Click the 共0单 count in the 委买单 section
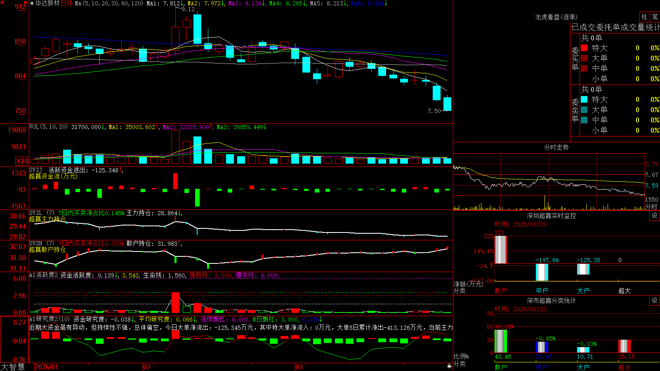This screenshot has width=660, height=371. 592,38
